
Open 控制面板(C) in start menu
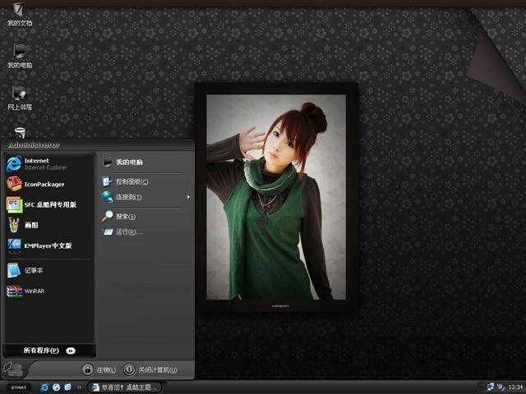coord(131,181)
